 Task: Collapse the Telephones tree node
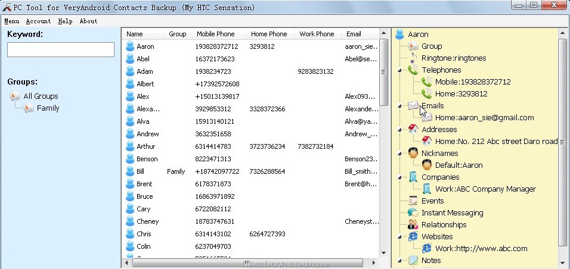[x=400, y=70]
